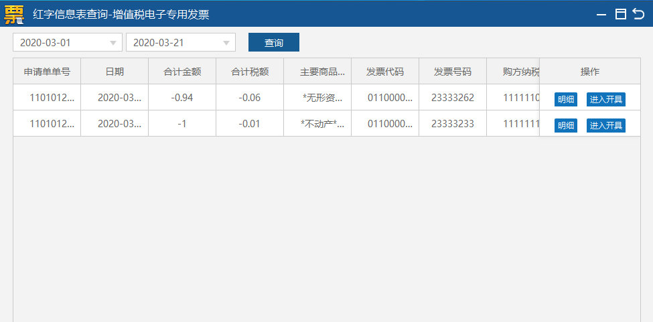This screenshot has height=322, width=653.
Task: Click the 购方纳税 column header
Action: tap(513, 71)
